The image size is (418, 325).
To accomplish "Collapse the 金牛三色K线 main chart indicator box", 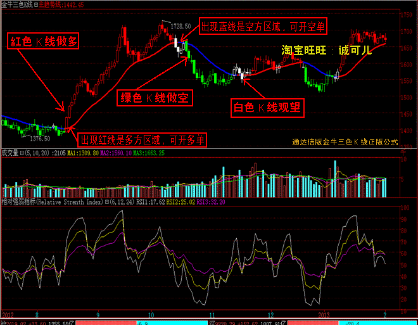I will click(x=35, y=4).
